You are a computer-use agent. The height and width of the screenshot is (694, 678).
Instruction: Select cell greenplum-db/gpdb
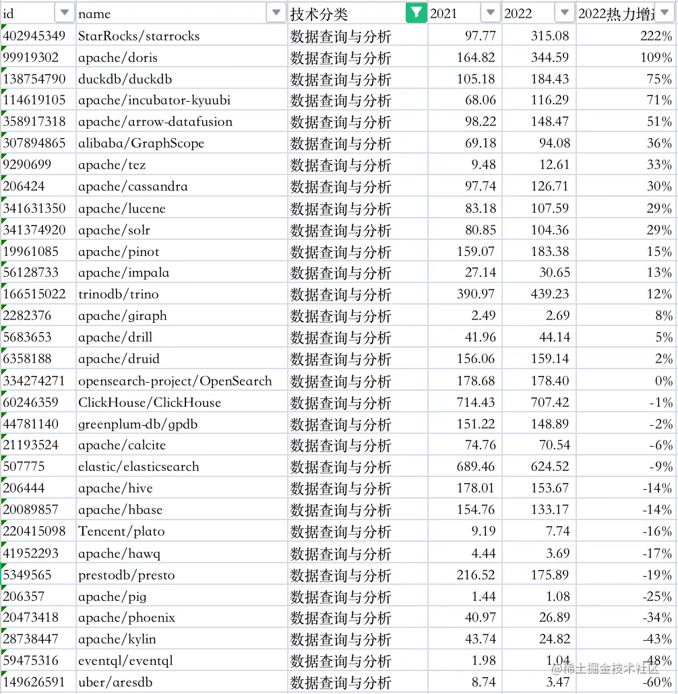[181, 424]
